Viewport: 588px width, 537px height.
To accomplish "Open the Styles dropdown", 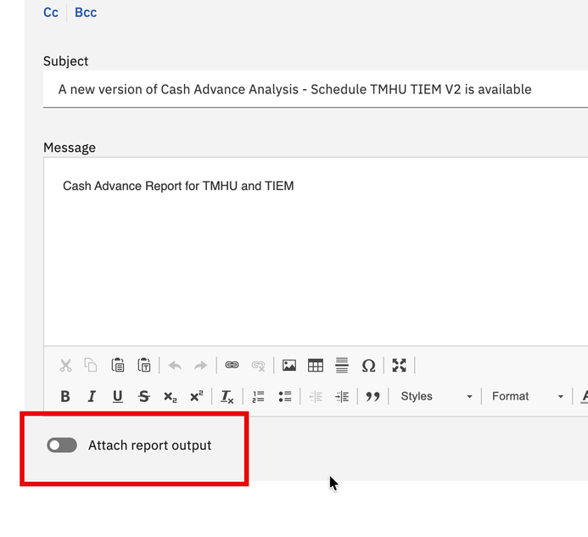I will pos(436,396).
